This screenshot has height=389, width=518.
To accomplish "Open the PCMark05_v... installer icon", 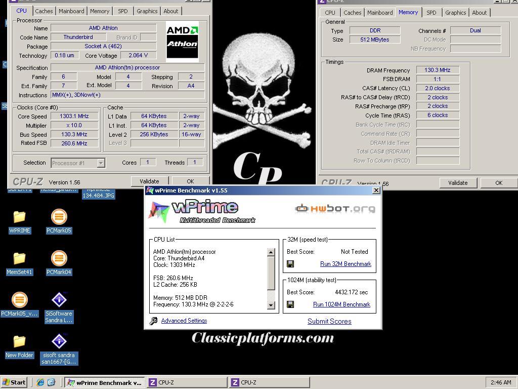I will click(20, 305).
